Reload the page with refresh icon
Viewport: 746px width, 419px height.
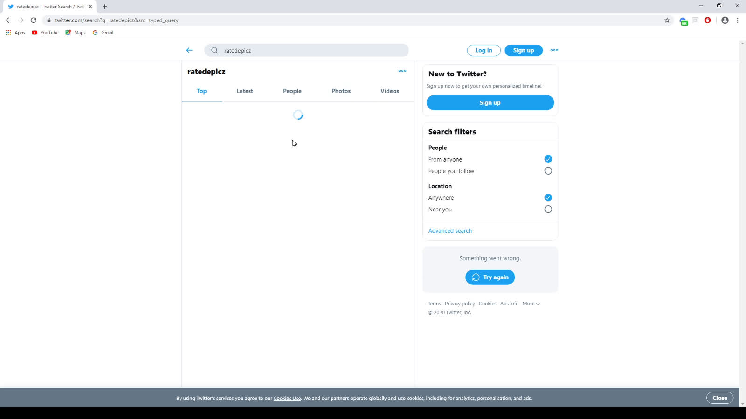tap(34, 20)
